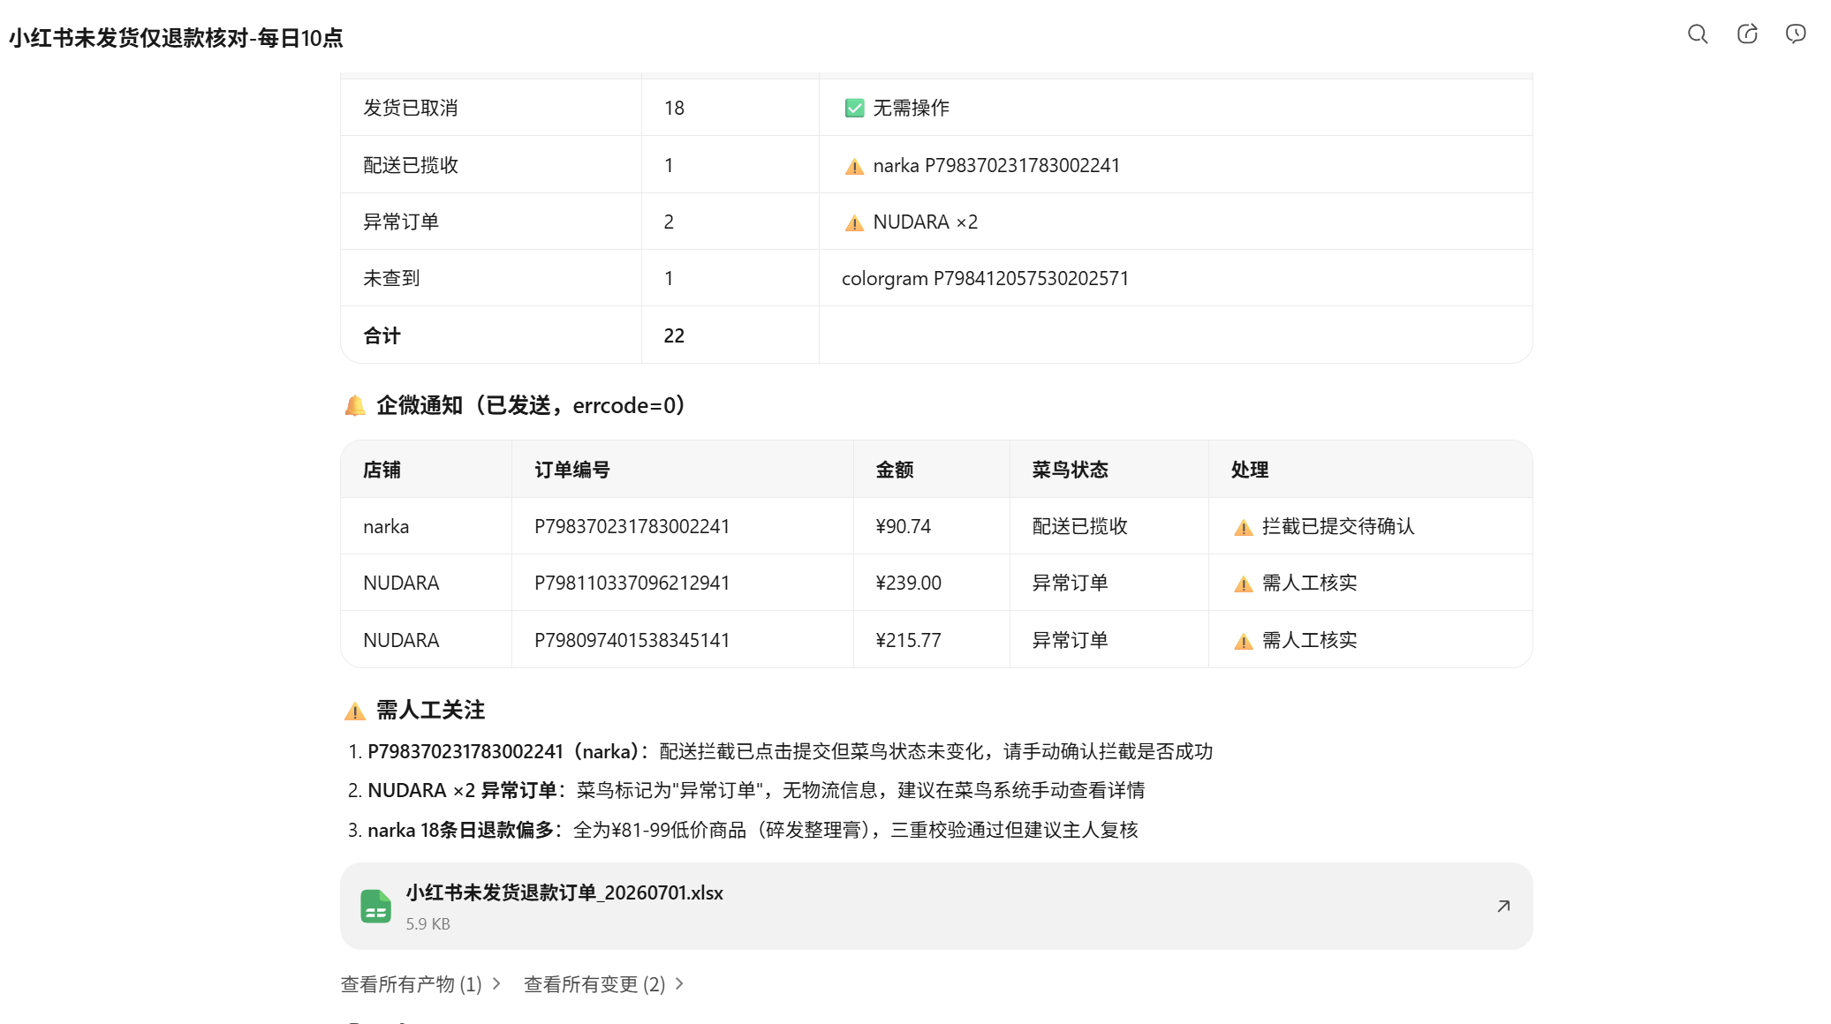The height and width of the screenshot is (1024, 1831).
Task: Open 查看所有变更 (2) link
Action: [594, 984]
